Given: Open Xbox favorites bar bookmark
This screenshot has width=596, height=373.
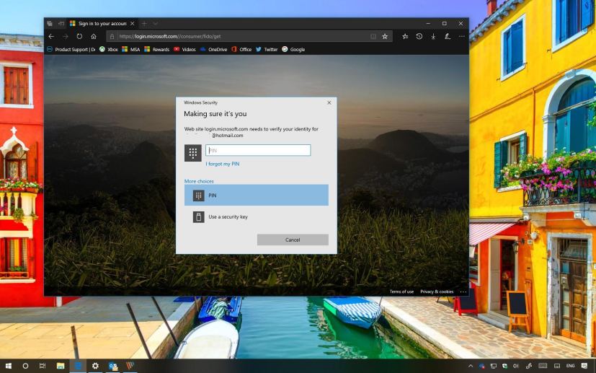Looking at the screenshot, I should click(x=109, y=50).
